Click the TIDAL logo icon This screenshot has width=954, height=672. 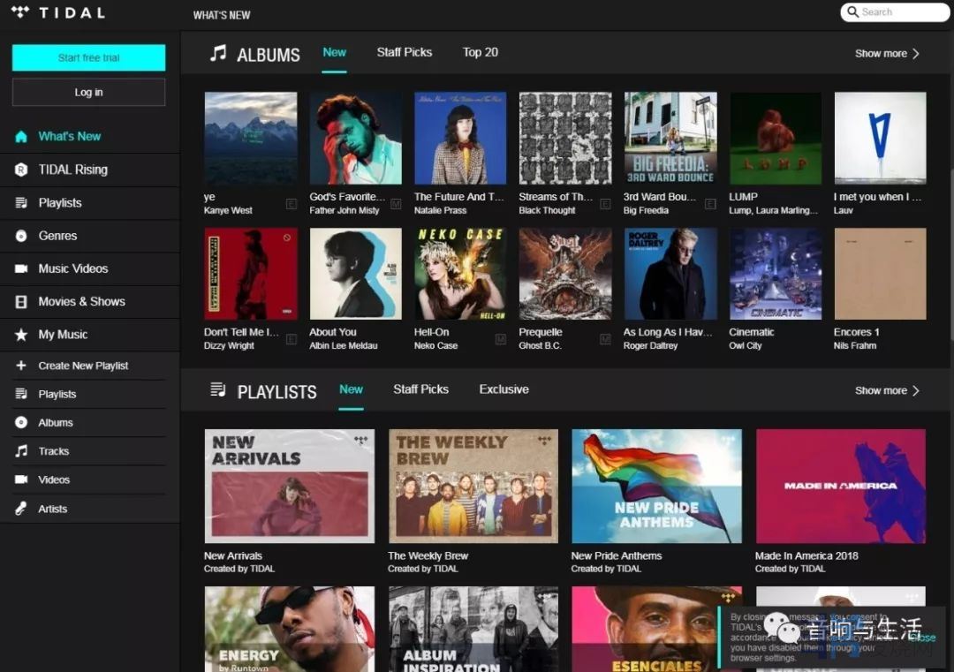point(21,12)
